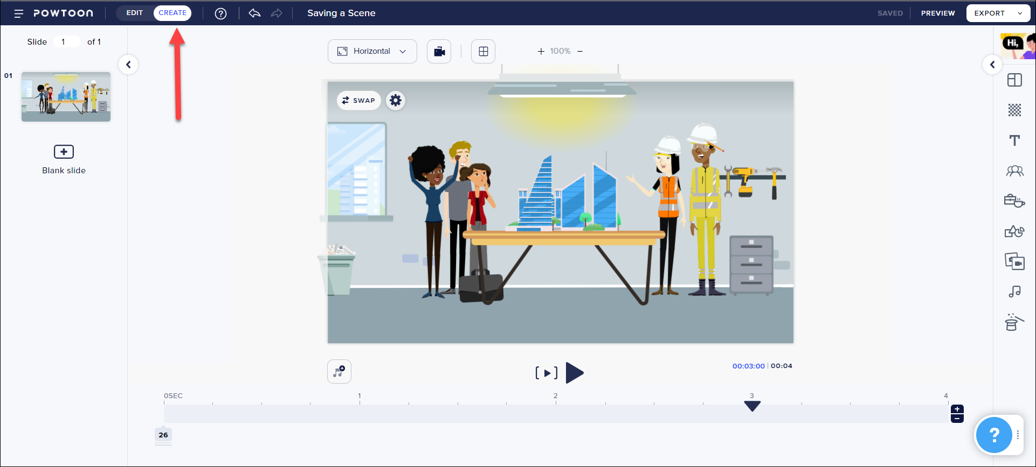Image resolution: width=1036 pixels, height=467 pixels.
Task: Toggle the grid overlay button
Action: [484, 51]
